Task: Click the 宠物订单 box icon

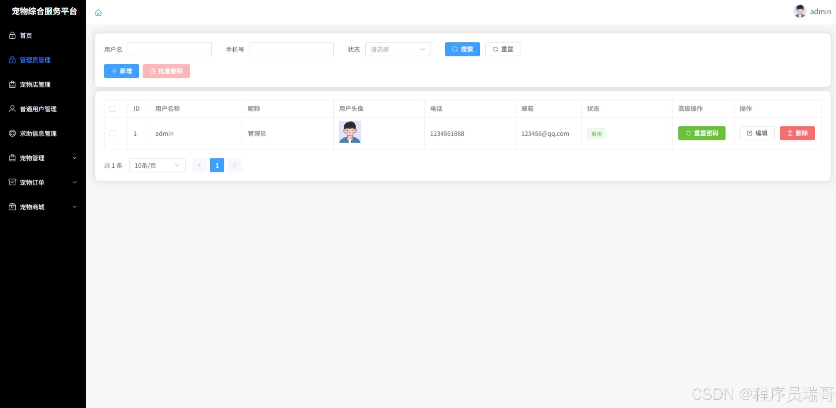Action: [x=12, y=182]
